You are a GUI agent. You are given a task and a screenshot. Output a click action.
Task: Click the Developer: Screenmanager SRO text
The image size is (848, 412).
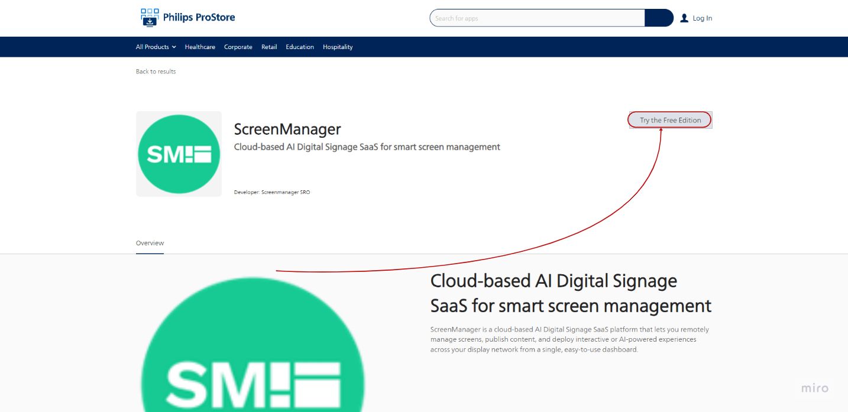(272, 192)
